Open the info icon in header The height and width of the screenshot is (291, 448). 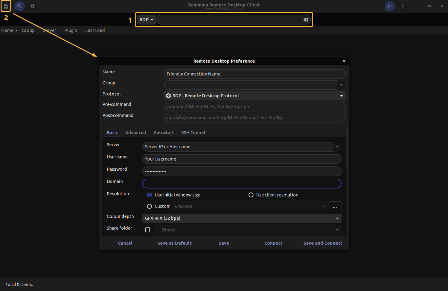(x=33, y=6)
